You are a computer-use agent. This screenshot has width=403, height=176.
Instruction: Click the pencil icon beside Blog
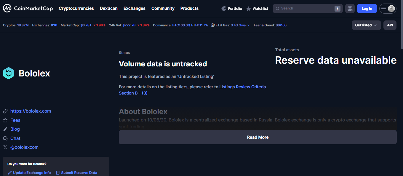click(x=5, y=129)
